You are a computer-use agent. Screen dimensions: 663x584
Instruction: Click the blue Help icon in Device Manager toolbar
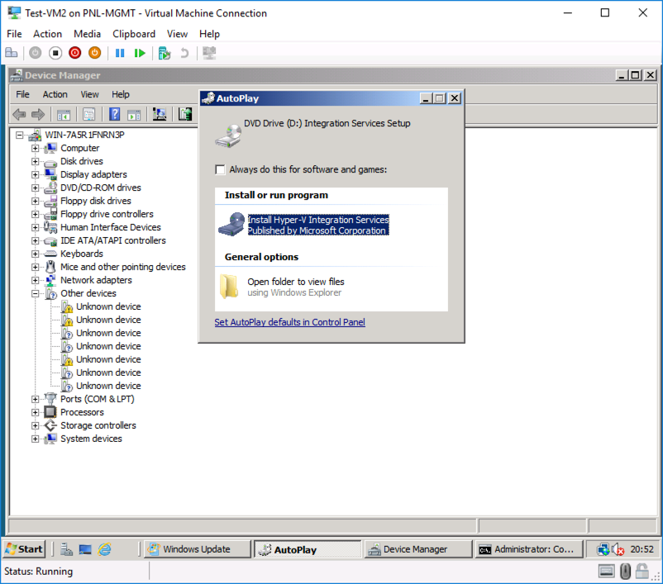click(115, 114)
